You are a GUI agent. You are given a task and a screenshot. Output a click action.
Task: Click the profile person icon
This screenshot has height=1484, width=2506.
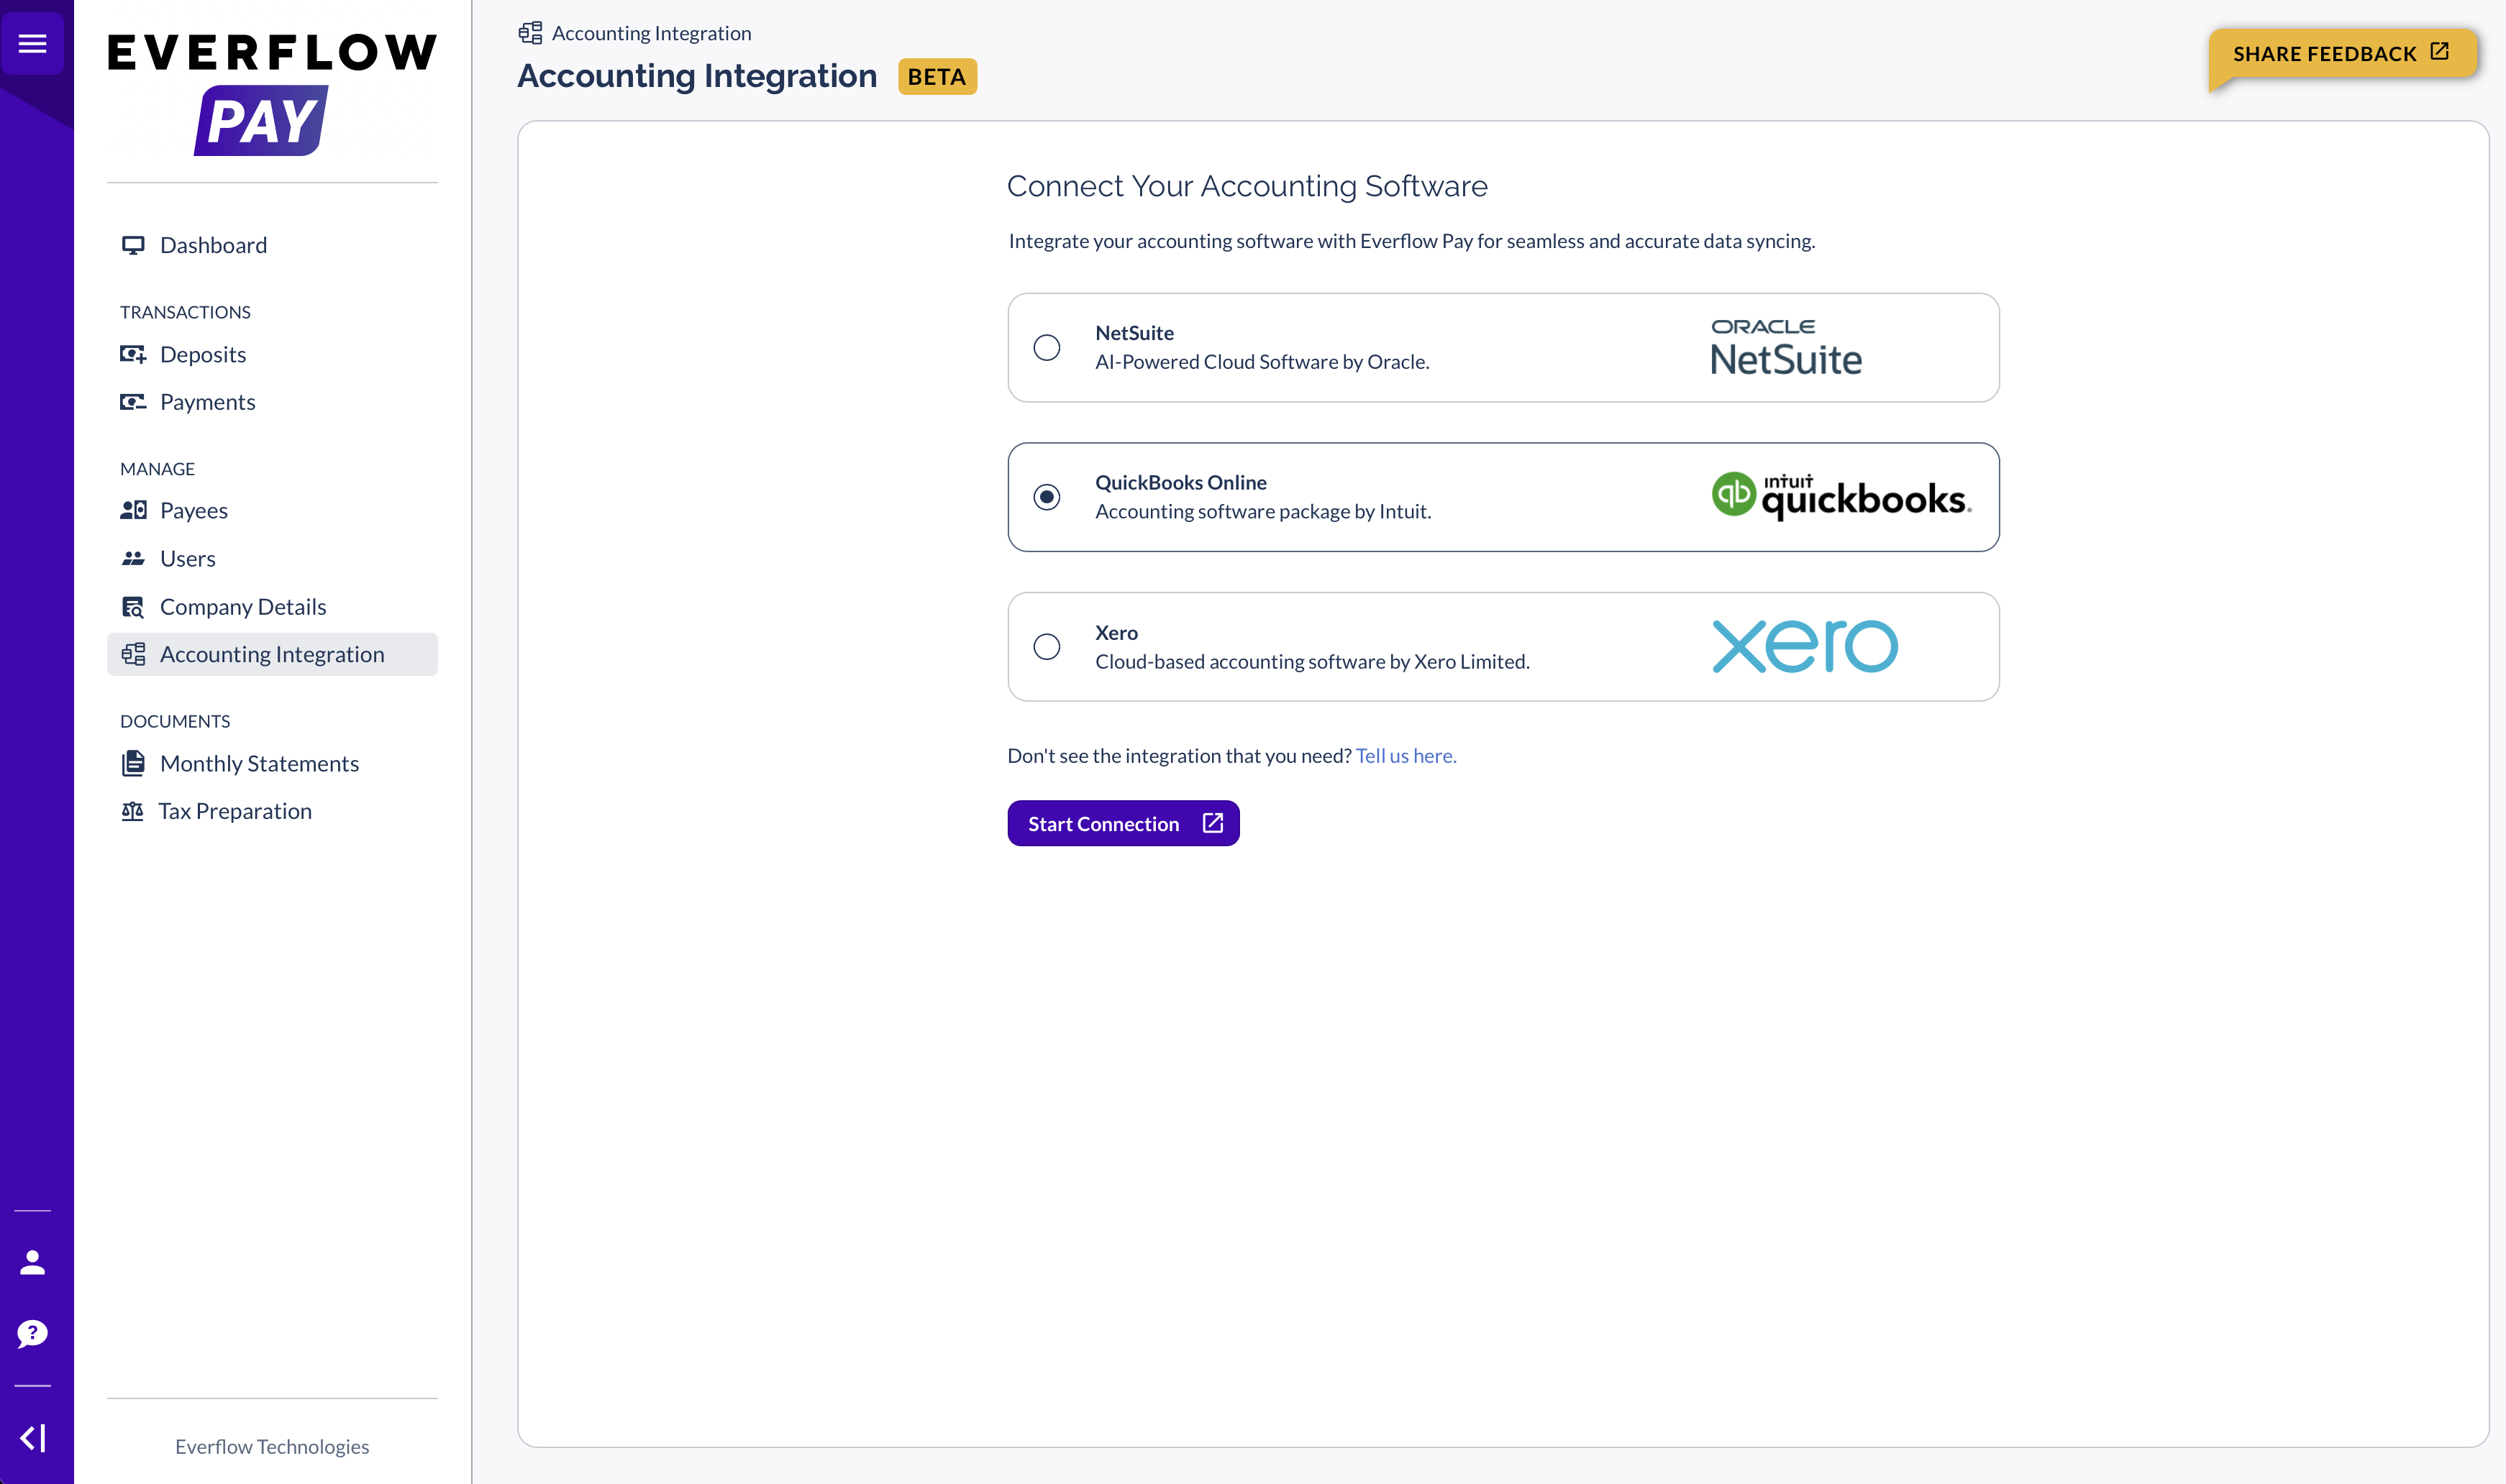(33, 1262)
